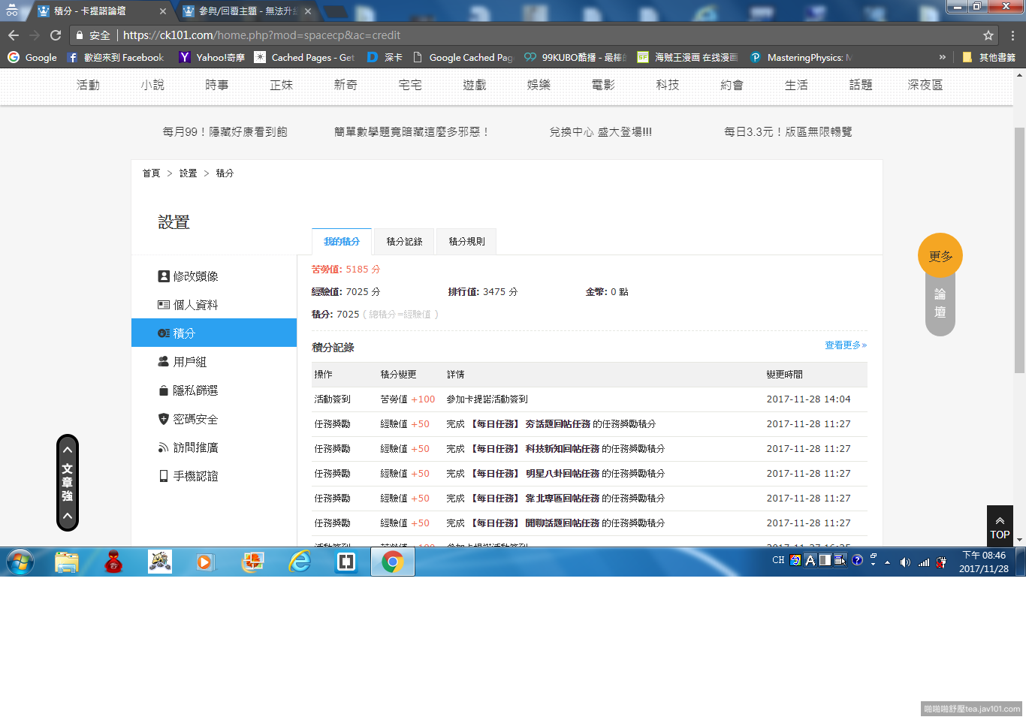This screenshot has height=720, width=1026.
Task: Close the 參與/回覆主題 tab
Action: (308, 11)
